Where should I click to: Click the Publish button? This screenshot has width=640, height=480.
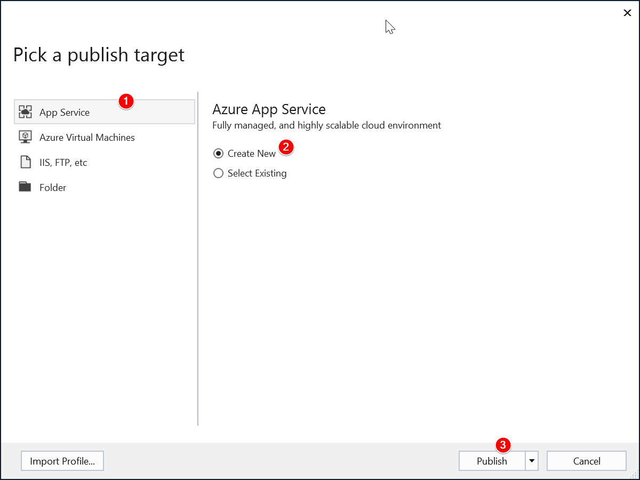click(492, 461)
